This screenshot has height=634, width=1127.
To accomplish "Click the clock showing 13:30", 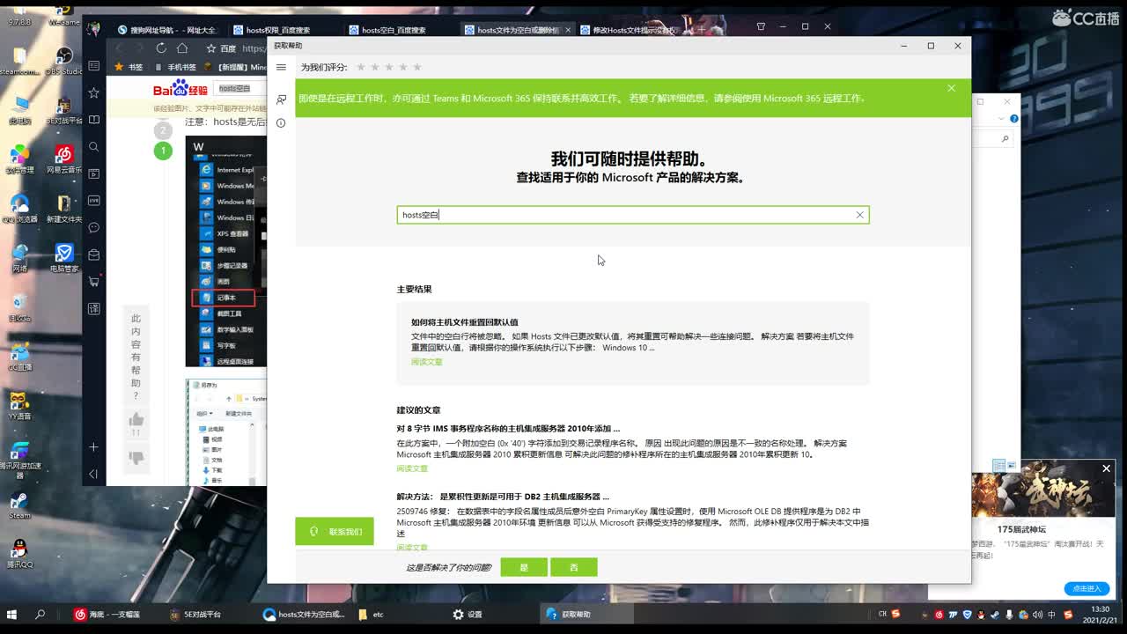I will 1100,615.
